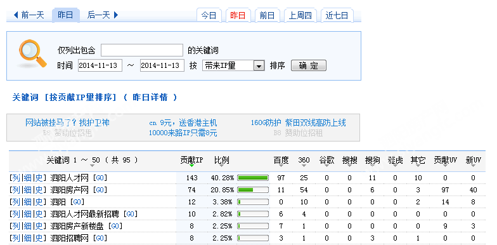
Task: Open the 网站被挂马了？找护卫神 ad link
Action: tap(67, 122)
